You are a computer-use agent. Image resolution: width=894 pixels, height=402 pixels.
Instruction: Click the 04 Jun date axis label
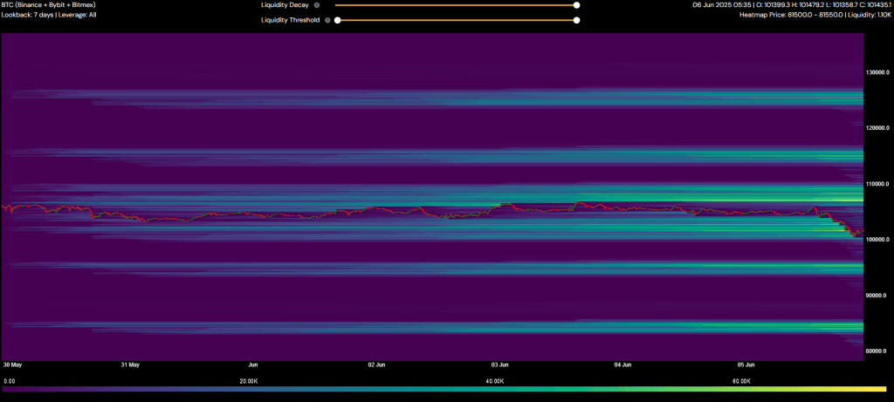click(623, 364)
